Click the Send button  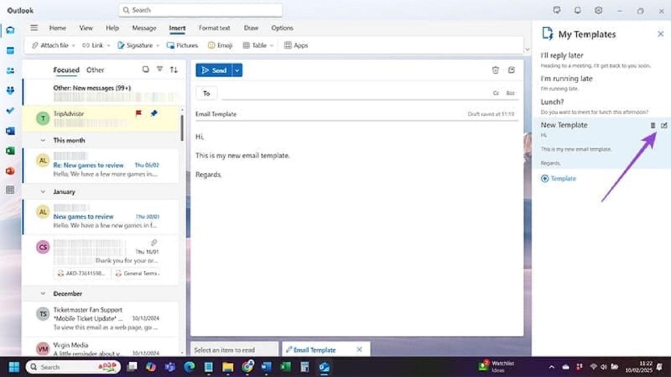(x=214, y=70)
